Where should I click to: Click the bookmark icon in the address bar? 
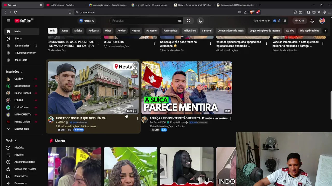(x=70, y=12)
